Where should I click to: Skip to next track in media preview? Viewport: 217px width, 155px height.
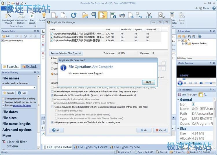coord(196,83)
